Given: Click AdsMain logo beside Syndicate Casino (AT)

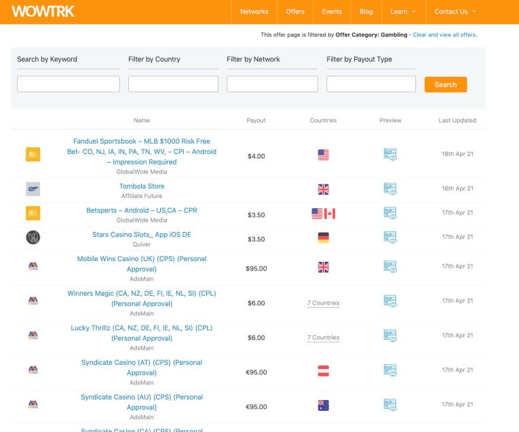Looking at the screenshot, I should pos(33,370).
